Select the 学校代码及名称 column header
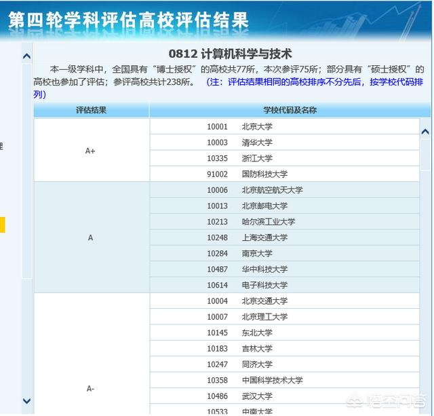 click(290, 110)
